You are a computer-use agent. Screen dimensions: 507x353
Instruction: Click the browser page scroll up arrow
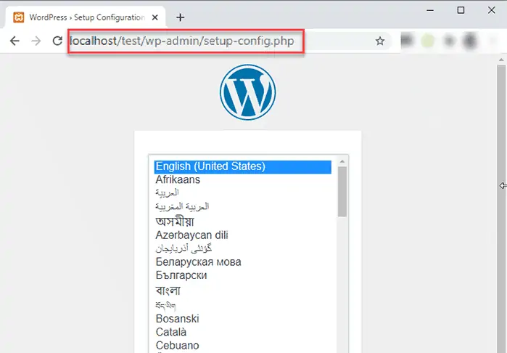[x=501, y=60]
